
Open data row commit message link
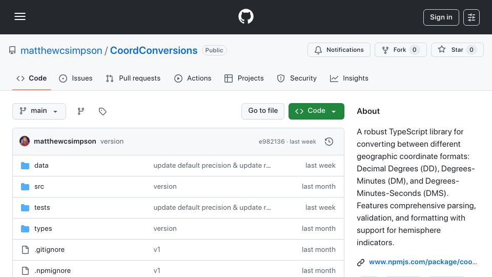pyautogui.click(x=212, y=166)
